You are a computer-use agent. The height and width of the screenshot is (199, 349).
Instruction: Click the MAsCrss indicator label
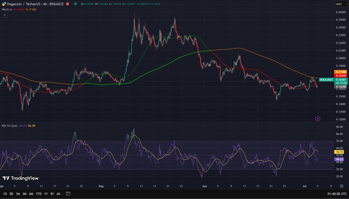coord(7,9)
